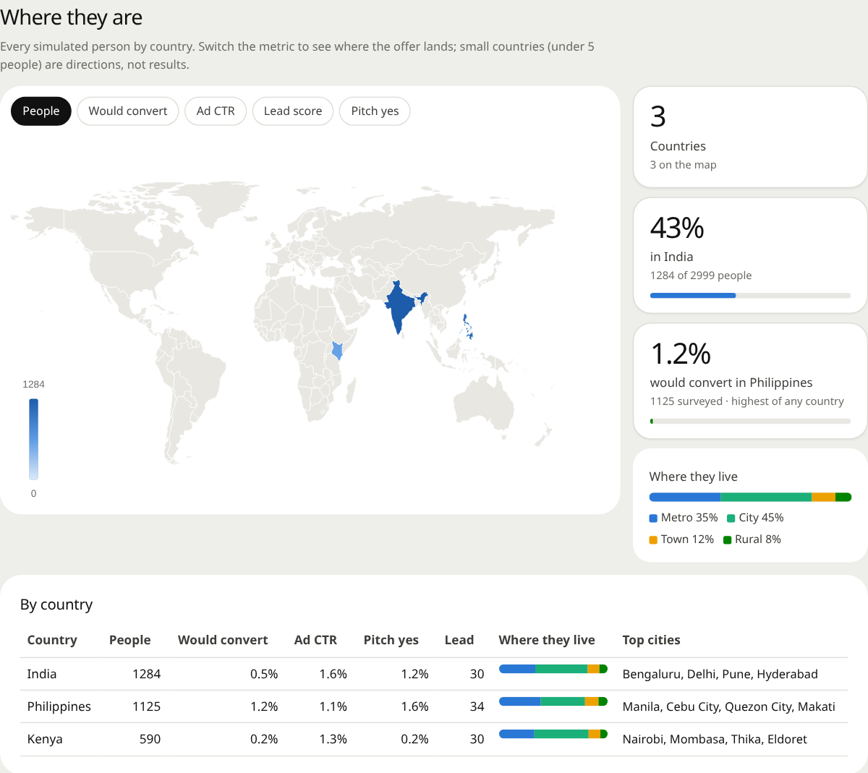Click the Metro 35% legend swatch
The image size is (868, 773).
click(x=653, y=518)
